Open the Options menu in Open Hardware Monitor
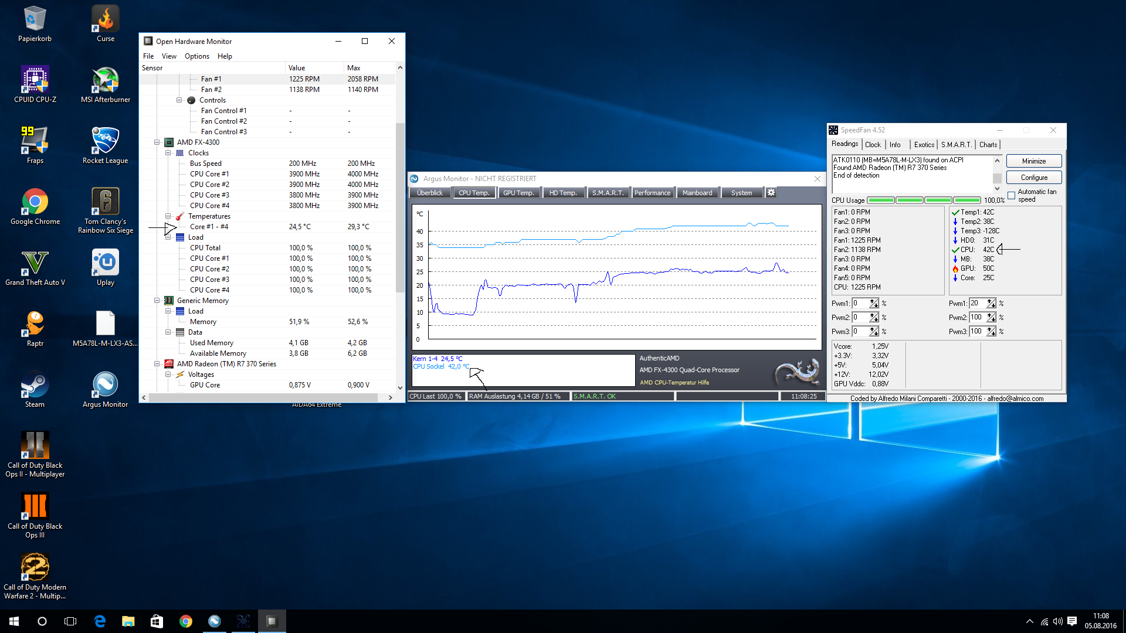Screen dimensions: 1126x633 196,56
